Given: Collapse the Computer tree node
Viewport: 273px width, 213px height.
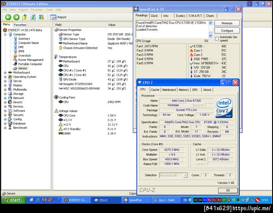Looking at the screenshot, I should tap(5, 34).
